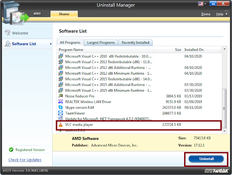Click icon of Visual C++ 2015 x86 Minimum Runtime

(x=61, y=90)
